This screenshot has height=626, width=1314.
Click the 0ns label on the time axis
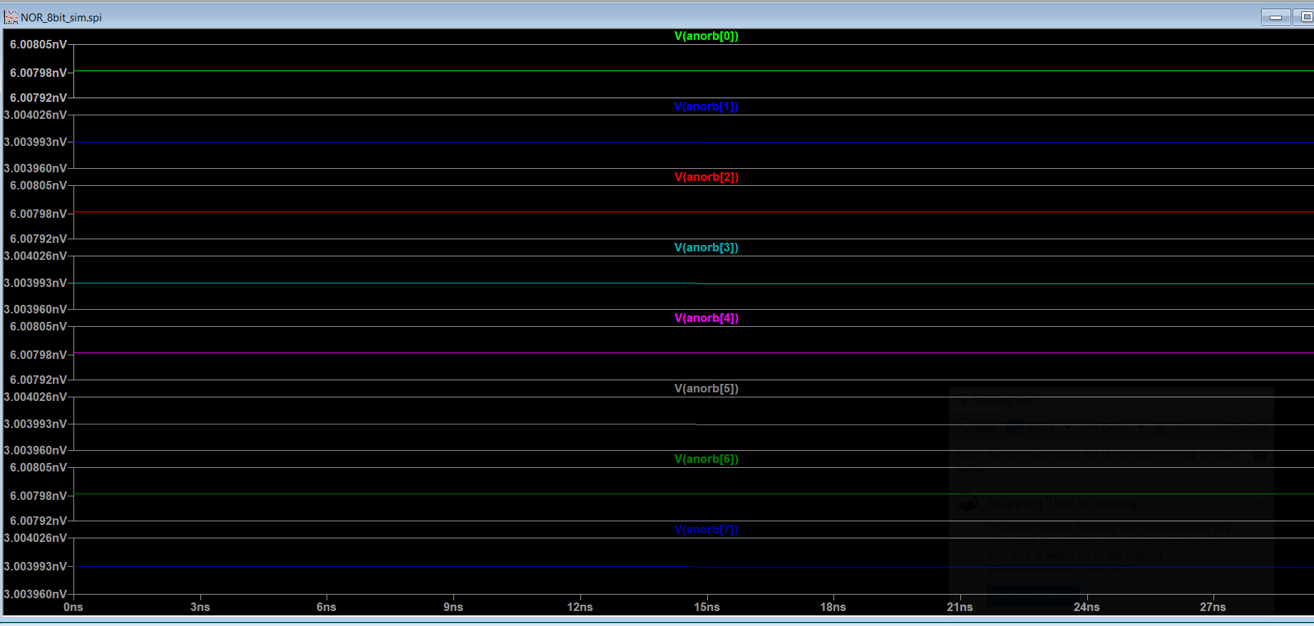pos(73,607)
